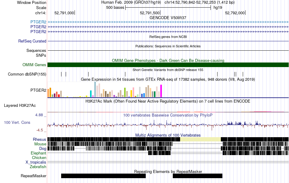Screen dimensions: 289x183
Task: Click the Dog species label
Action: click(43, 148)
